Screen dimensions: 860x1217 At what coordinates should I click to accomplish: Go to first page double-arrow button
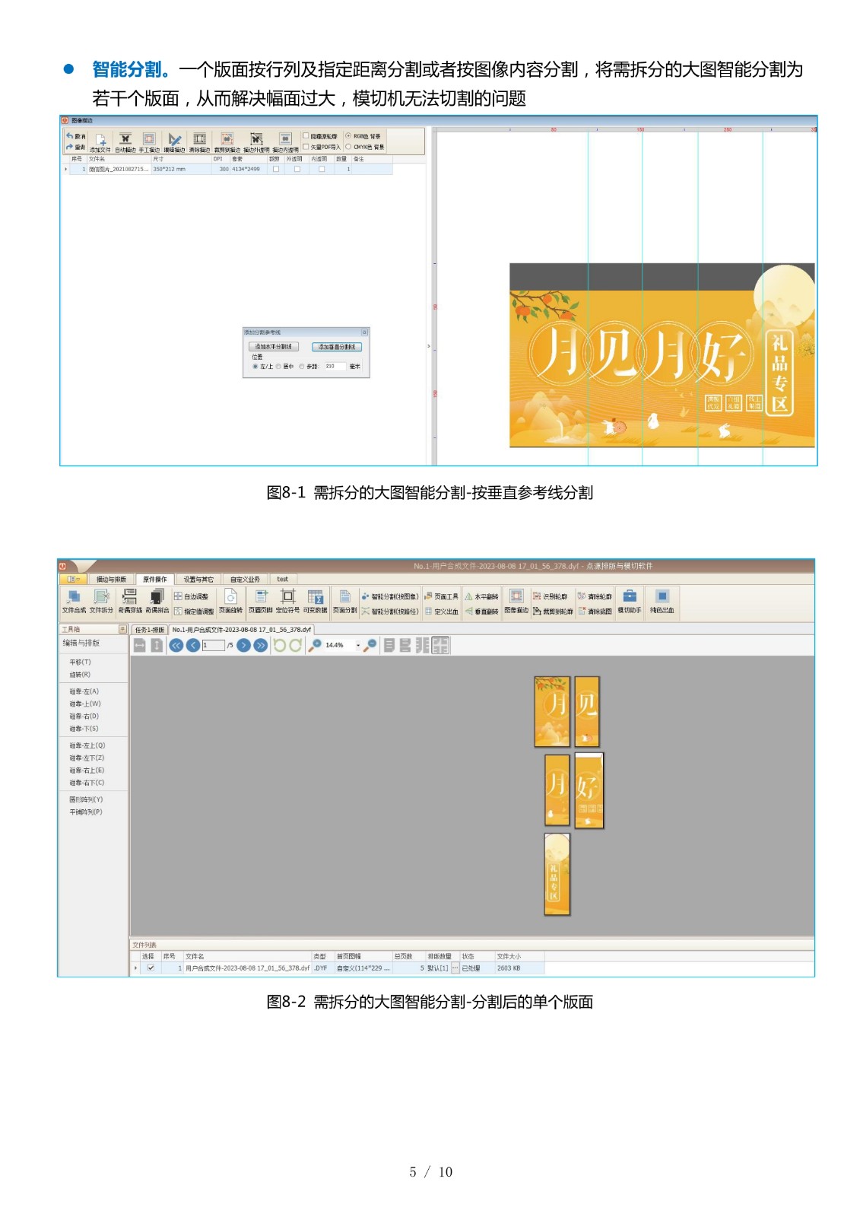pyautogui.click(x=176, y=645)
